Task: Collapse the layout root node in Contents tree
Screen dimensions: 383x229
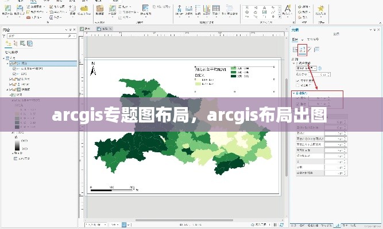Action: coord(3,58)
